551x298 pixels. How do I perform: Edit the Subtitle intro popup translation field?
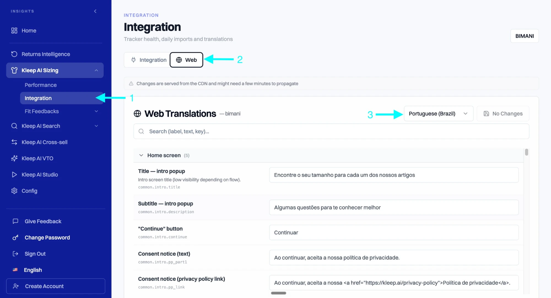pos(394,208)
